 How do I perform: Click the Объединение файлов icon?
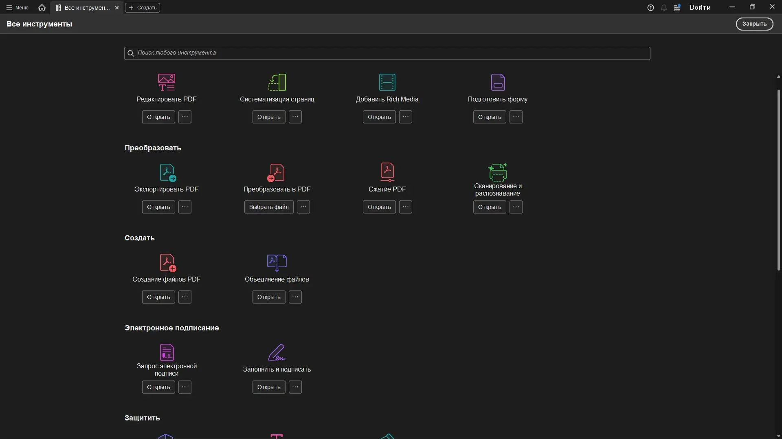277,263
